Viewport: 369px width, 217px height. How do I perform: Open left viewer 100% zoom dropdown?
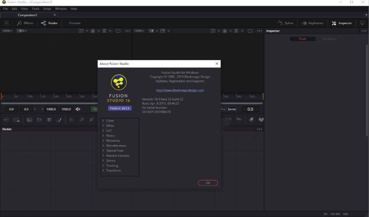point(7,31)
